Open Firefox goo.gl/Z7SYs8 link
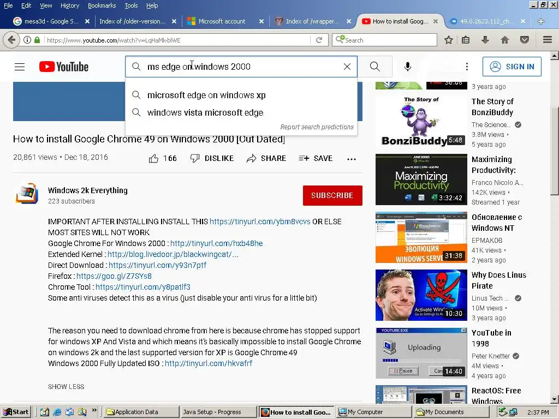 pos(114,276)
